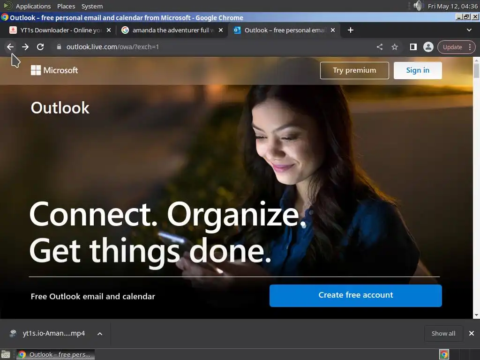
Task: Click the Sign in button
Action: point(418,70)
